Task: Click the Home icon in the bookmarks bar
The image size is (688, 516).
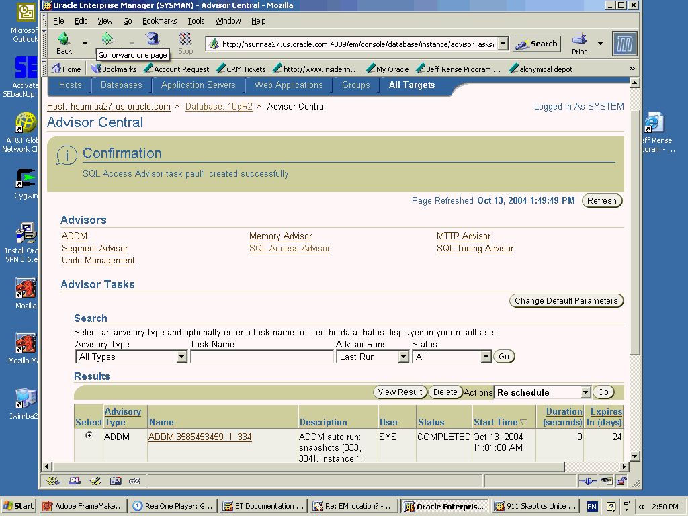Action: click(57, 69)
